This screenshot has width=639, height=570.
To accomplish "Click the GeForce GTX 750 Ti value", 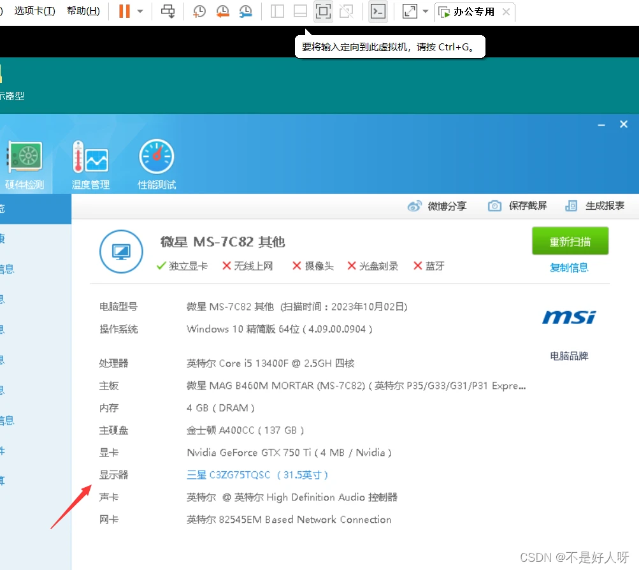I will 289,453.
